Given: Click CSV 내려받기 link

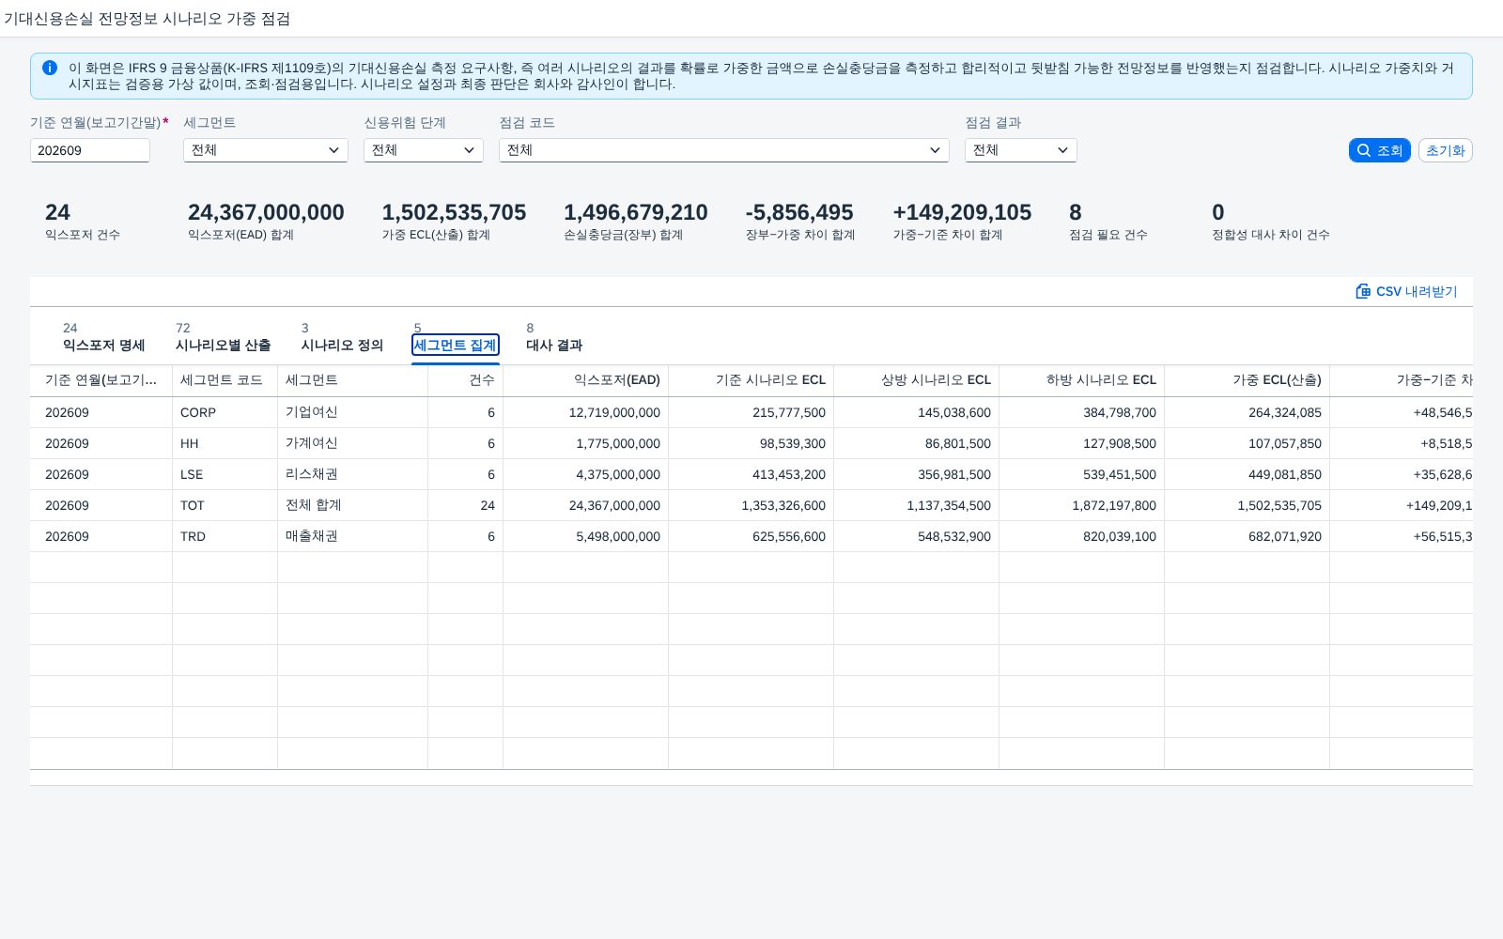Looking at the screenshot, I should point(1406,291).
